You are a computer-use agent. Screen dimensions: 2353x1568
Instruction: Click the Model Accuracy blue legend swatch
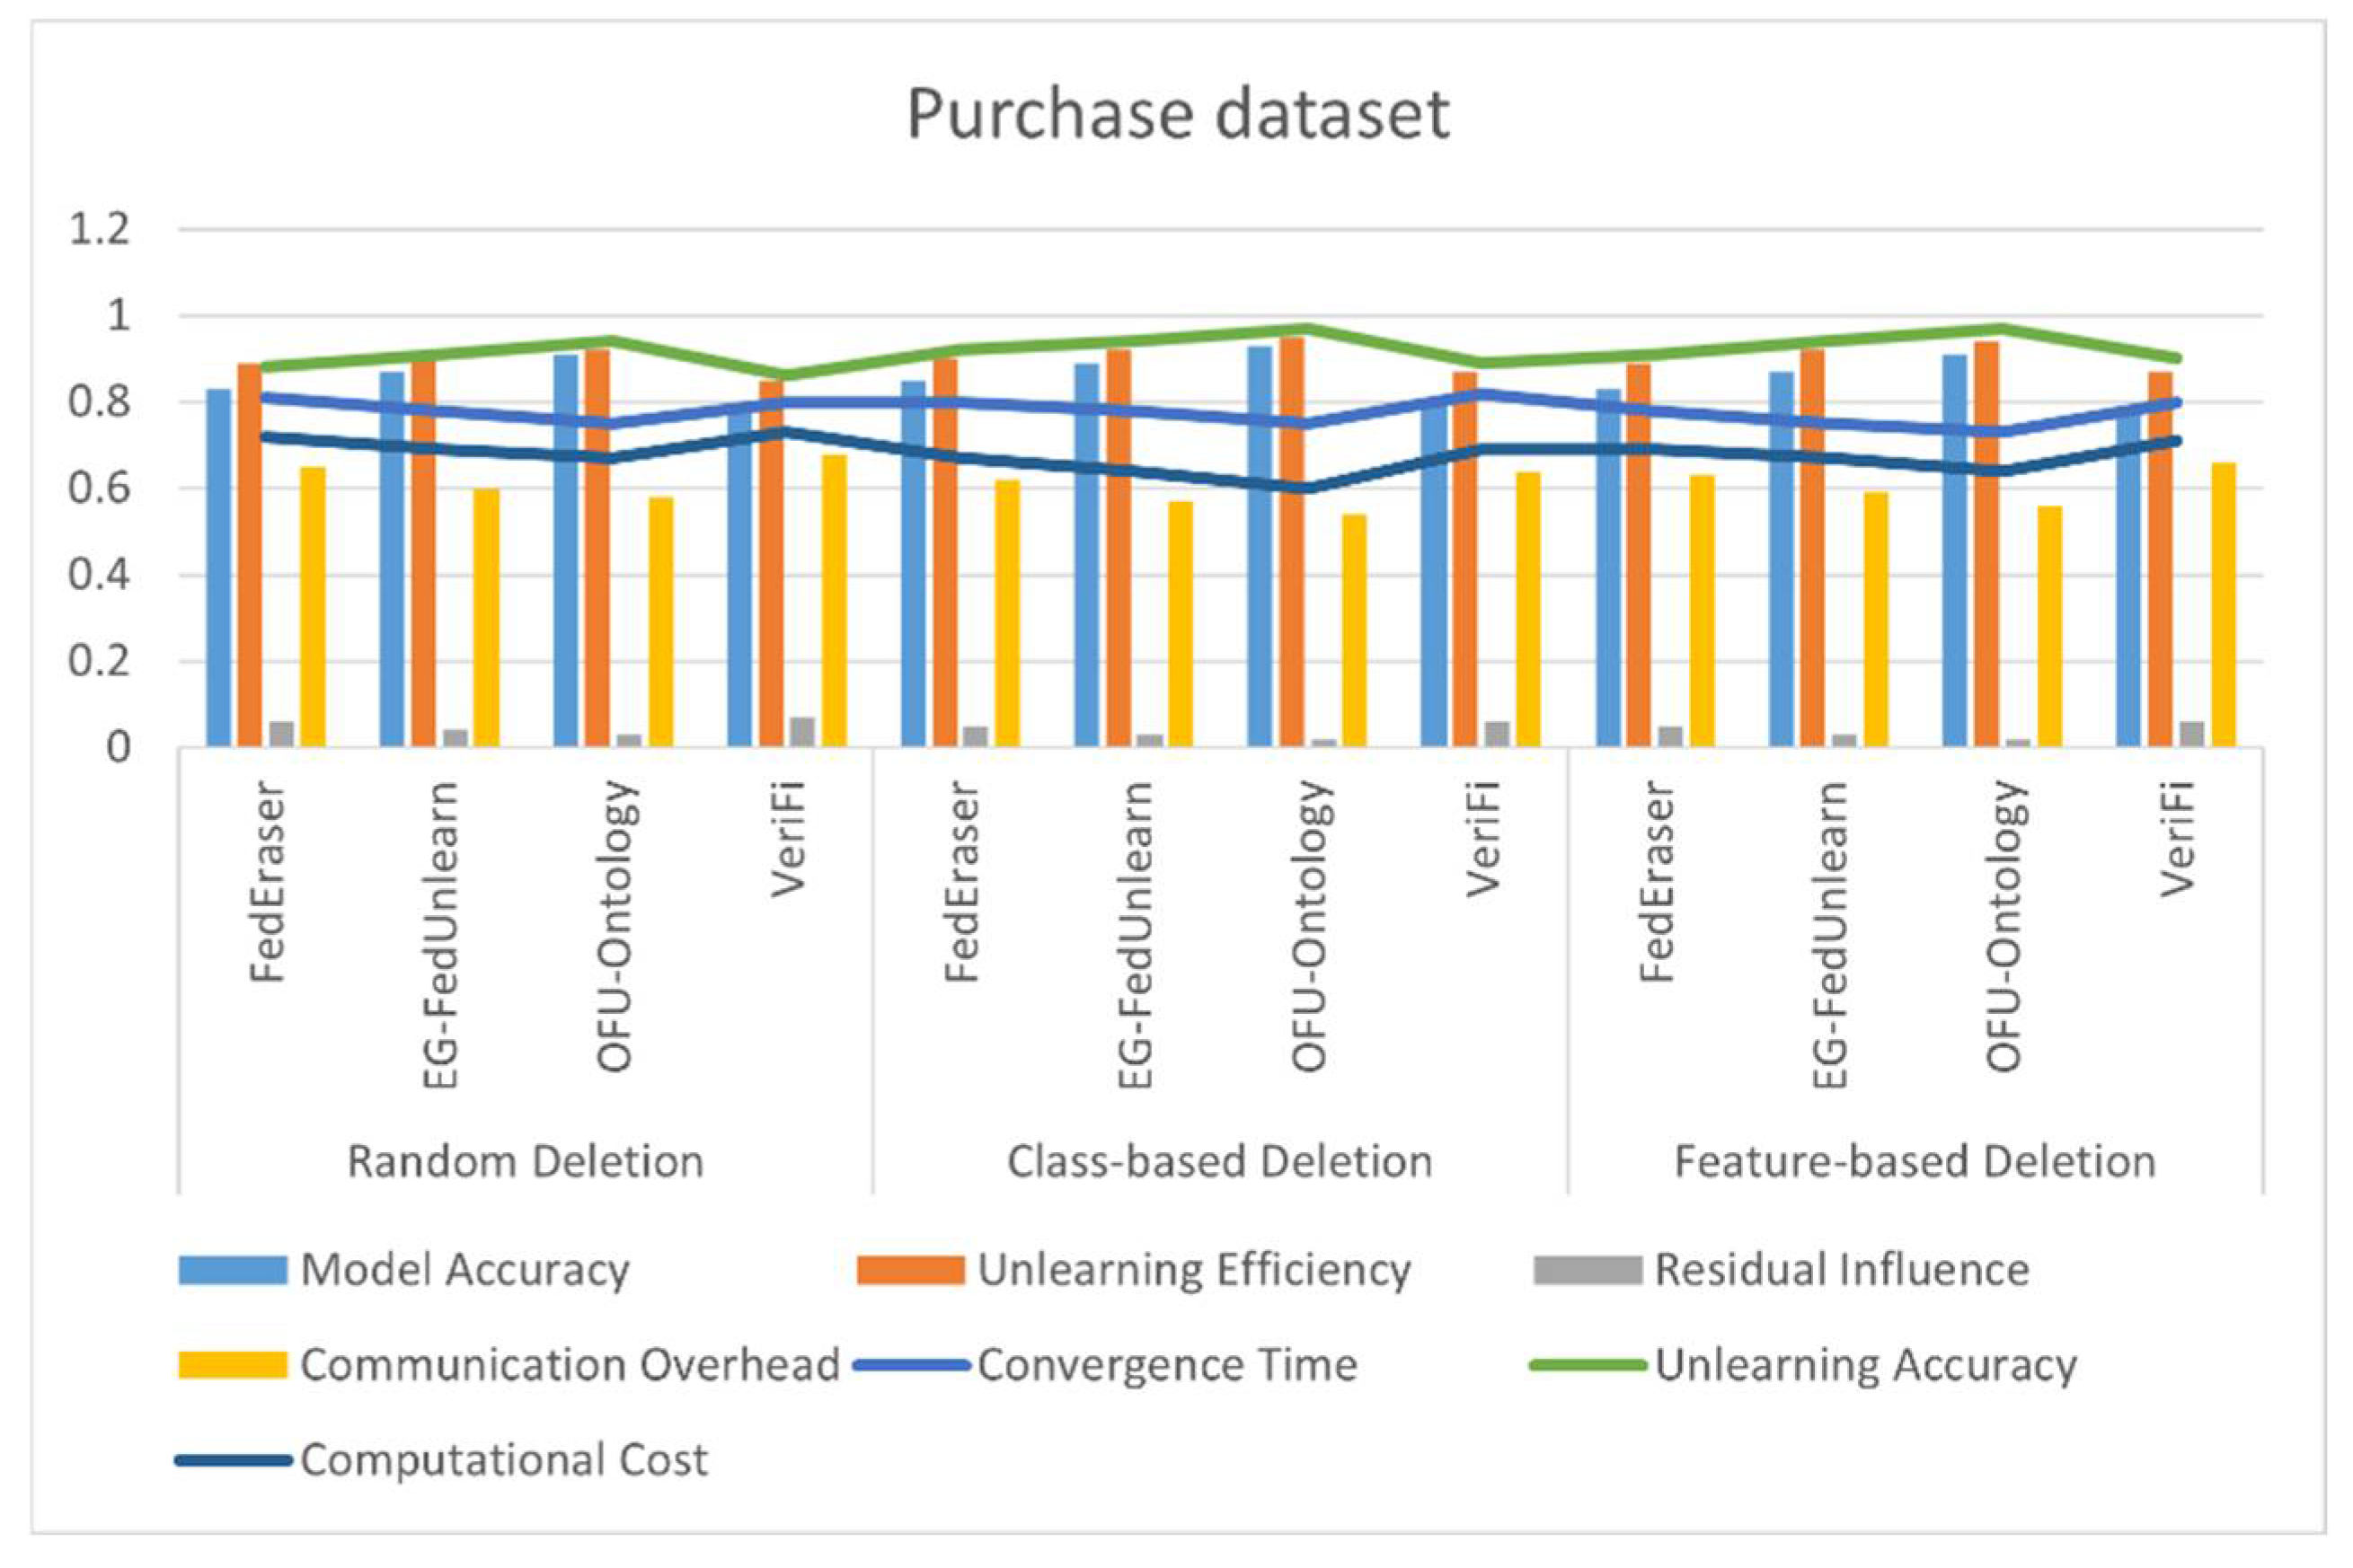coord(232,1270)
